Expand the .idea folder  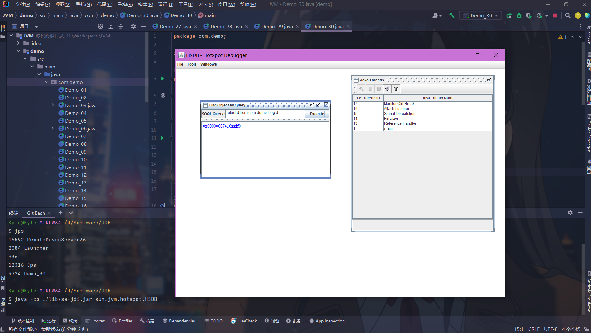[x=18, y=43]
